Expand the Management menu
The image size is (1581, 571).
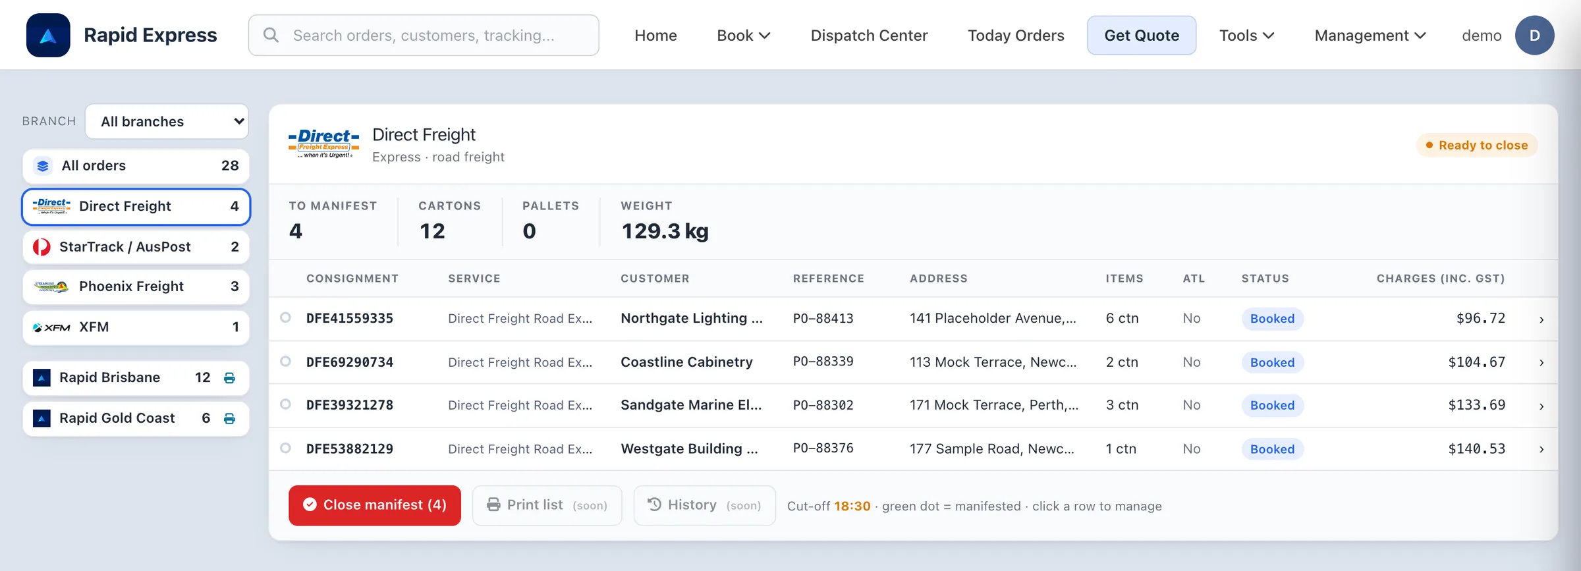click(x=1370, y=36)
